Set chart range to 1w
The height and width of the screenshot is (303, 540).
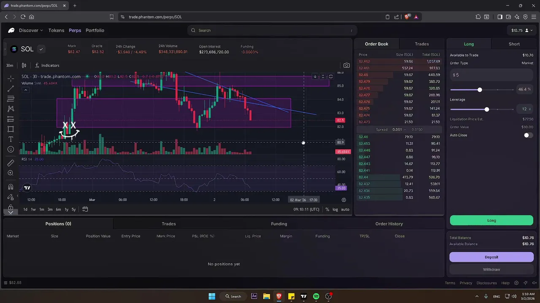tap(33, 209)
